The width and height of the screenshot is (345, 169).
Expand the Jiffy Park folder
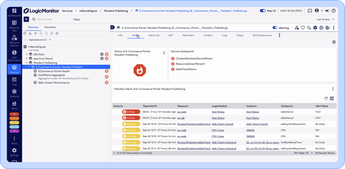pos(27,54)
